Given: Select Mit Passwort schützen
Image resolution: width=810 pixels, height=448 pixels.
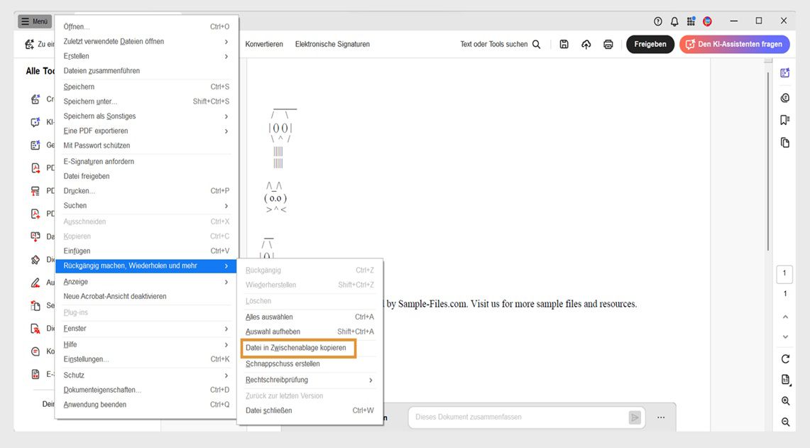Looking at the screenshot, I should click(x=146, y=146).
